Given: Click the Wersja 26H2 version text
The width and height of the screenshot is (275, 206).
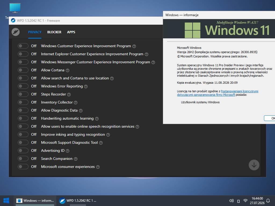Looking at the screenshot, I should tap(217, 52).
